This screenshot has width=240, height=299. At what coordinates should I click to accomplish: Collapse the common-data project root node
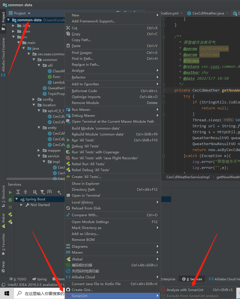tap(8, 20)
